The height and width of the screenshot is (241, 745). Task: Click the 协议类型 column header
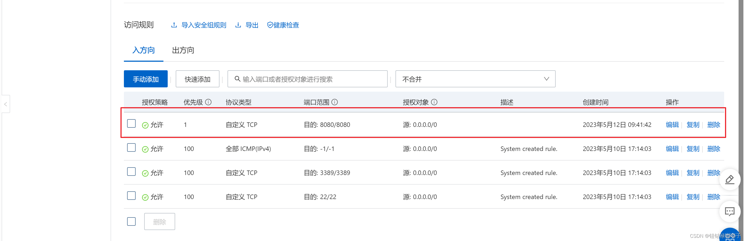(x=238, y=102)
